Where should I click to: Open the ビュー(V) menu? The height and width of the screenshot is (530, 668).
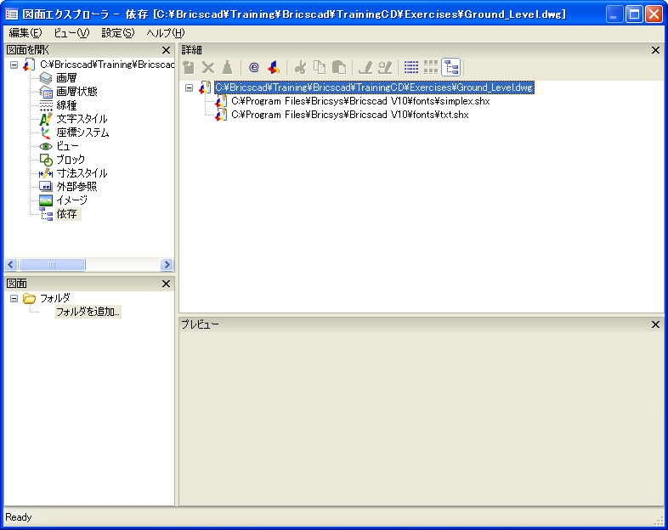coord(71,33)
